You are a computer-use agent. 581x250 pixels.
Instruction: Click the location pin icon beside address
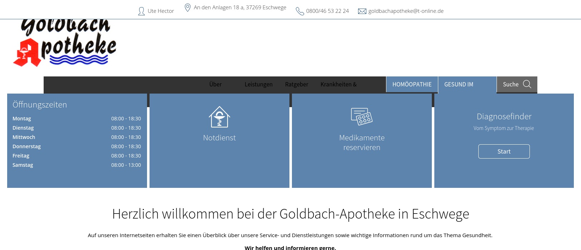pyautogui.click(x=187, y=7)
